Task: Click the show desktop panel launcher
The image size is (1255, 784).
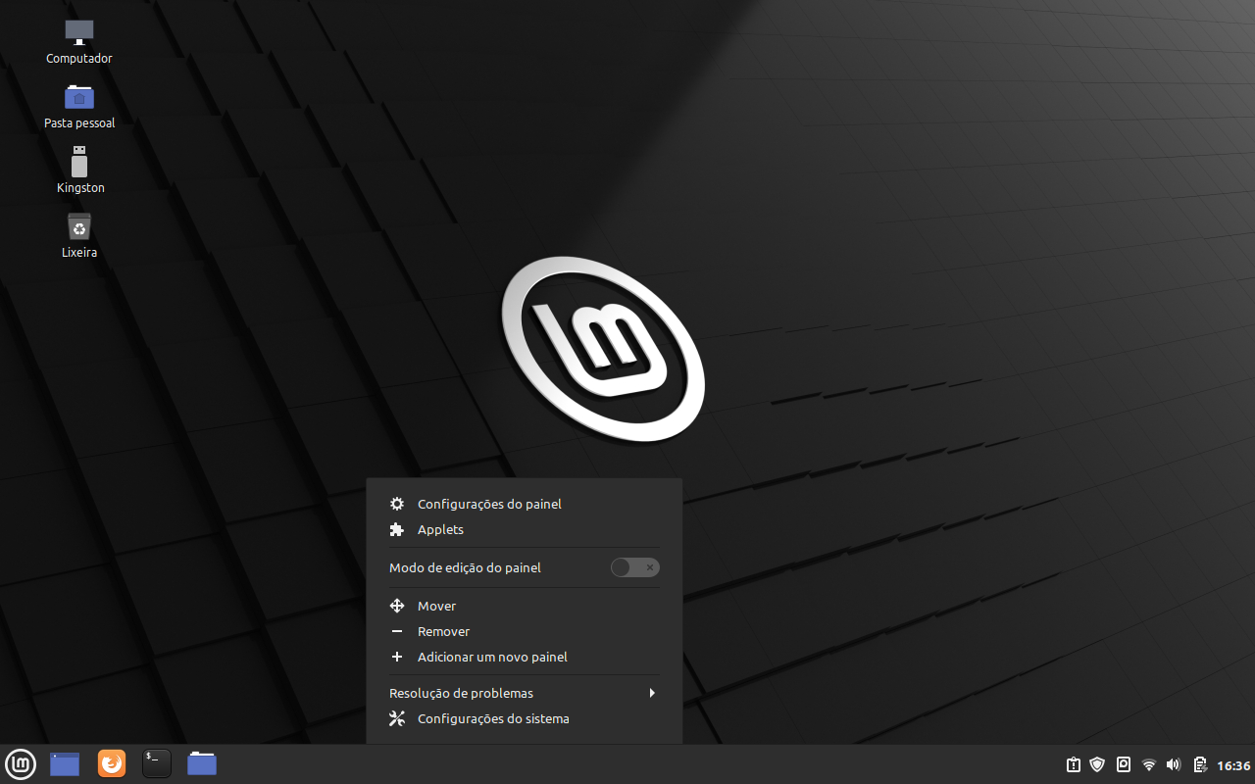Action: pyautogui.click(x=65, y=763)
